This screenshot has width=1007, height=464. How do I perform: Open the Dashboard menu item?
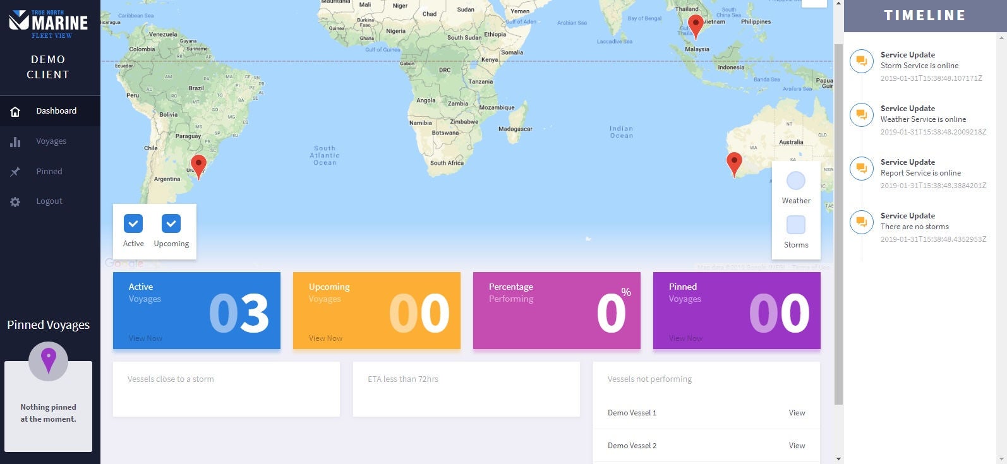50,111
